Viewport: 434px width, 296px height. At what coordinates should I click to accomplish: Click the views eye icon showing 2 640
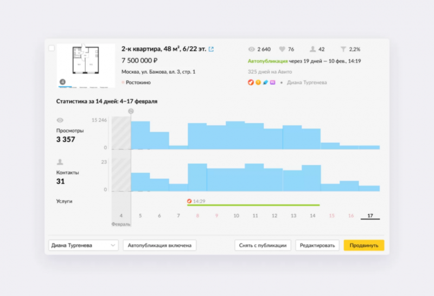click(x=251, y=49)
